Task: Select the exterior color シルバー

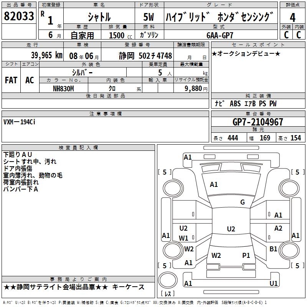Action: pos(82,73)
